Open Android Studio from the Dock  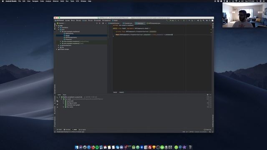click(133, 147)
